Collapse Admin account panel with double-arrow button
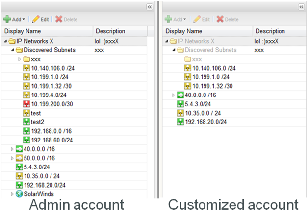Viewport: 308px width, 213px height. (150, 7)
